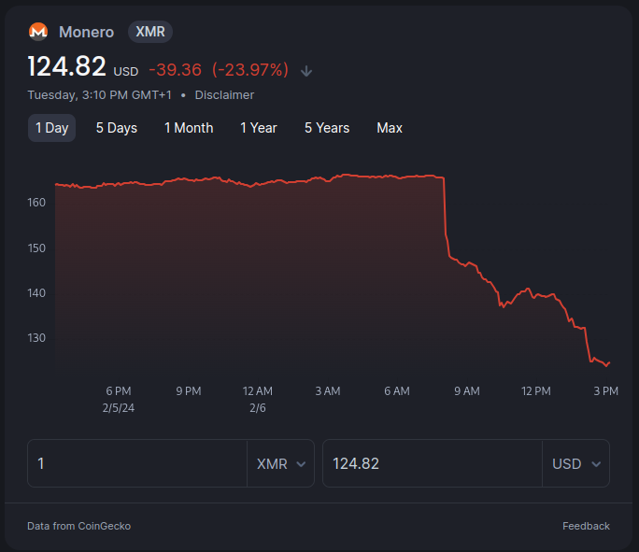Open the Feedback link
The height and width of the screenshot is (552, 639).
tap(586, 526)
